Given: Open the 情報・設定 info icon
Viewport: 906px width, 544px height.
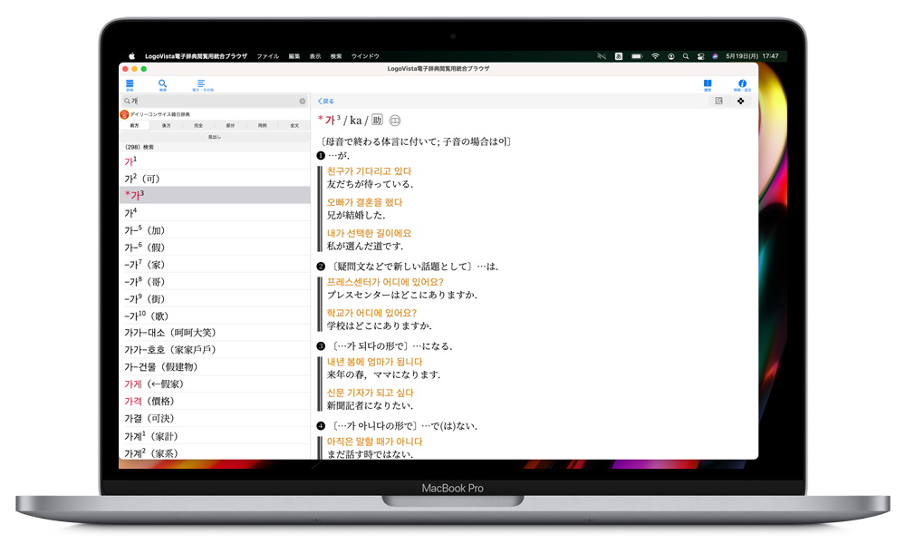Looking at the screenshot, I should point(742,85).
